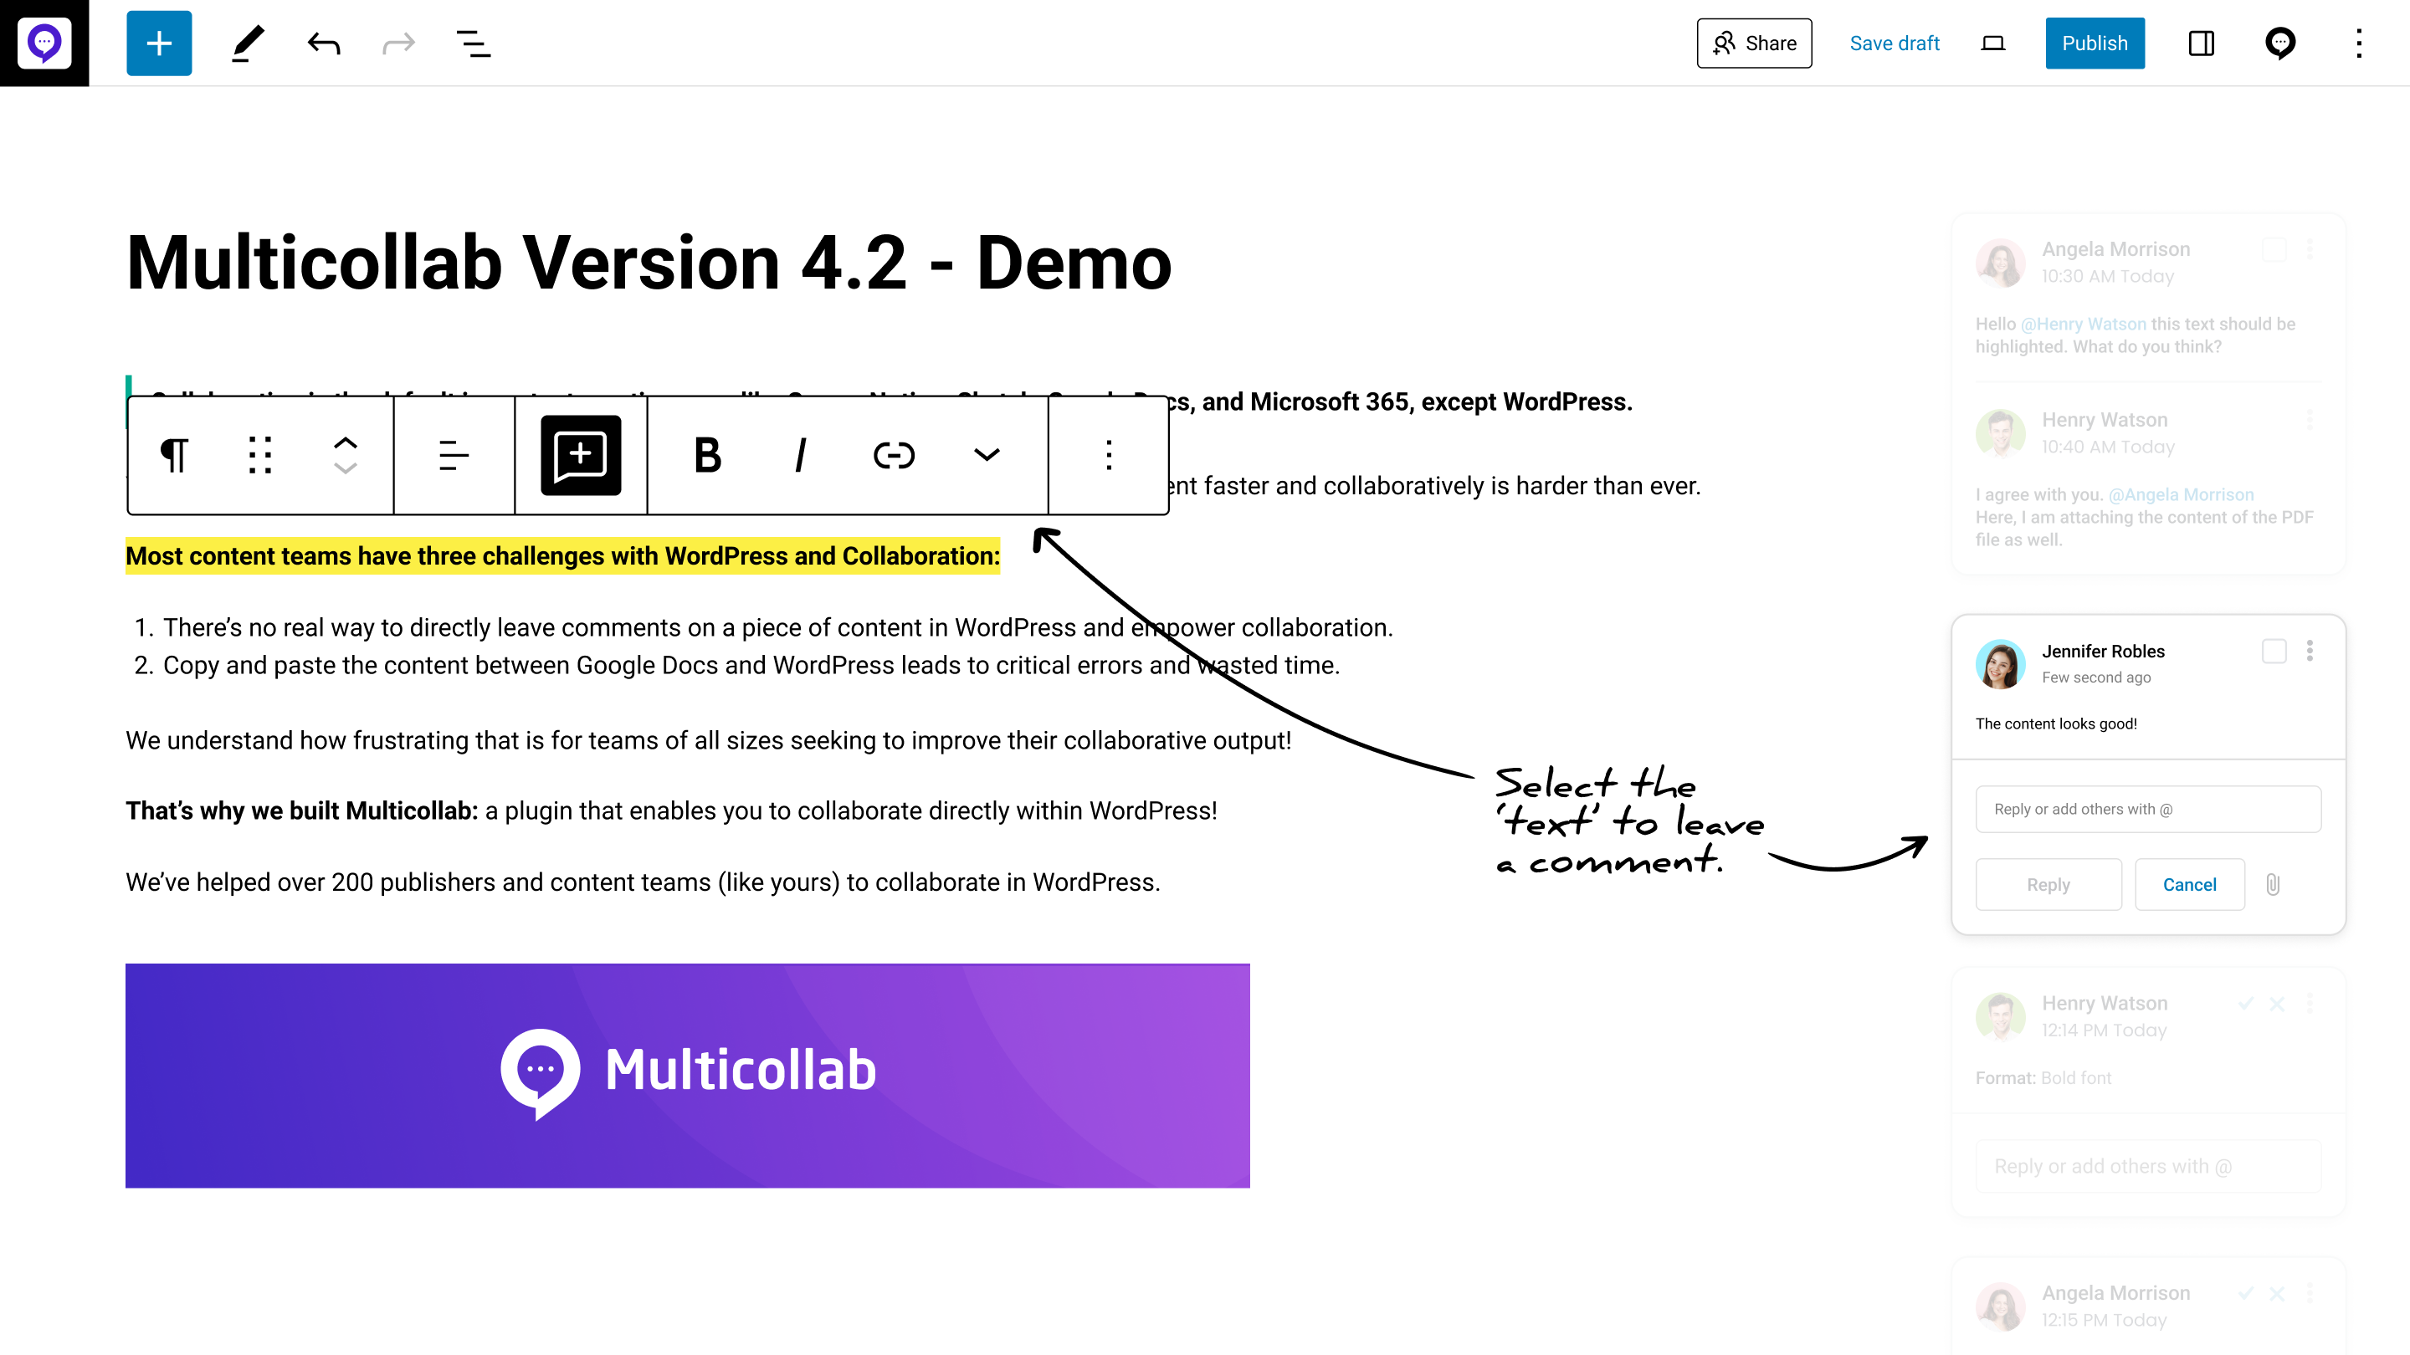Cancel Jennifer Robles comment reply

click(x=2188, y=883)
